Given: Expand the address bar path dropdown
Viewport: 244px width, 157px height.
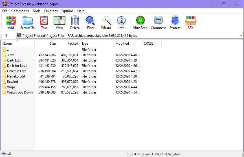Looking at the screenshot, I should 241,36.
